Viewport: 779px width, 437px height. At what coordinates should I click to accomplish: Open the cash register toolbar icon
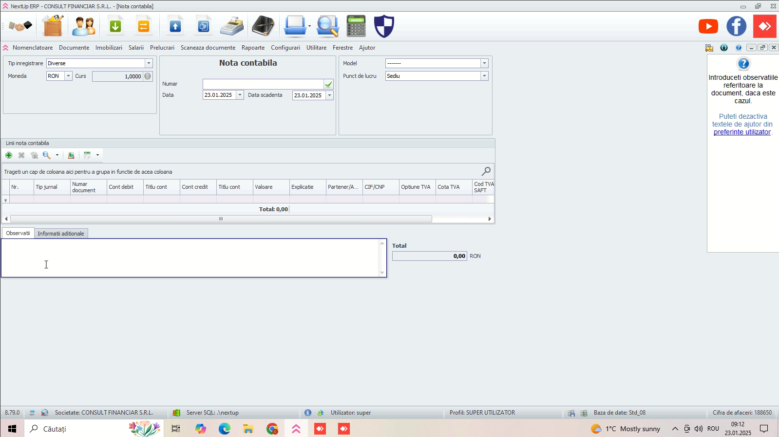232,26
